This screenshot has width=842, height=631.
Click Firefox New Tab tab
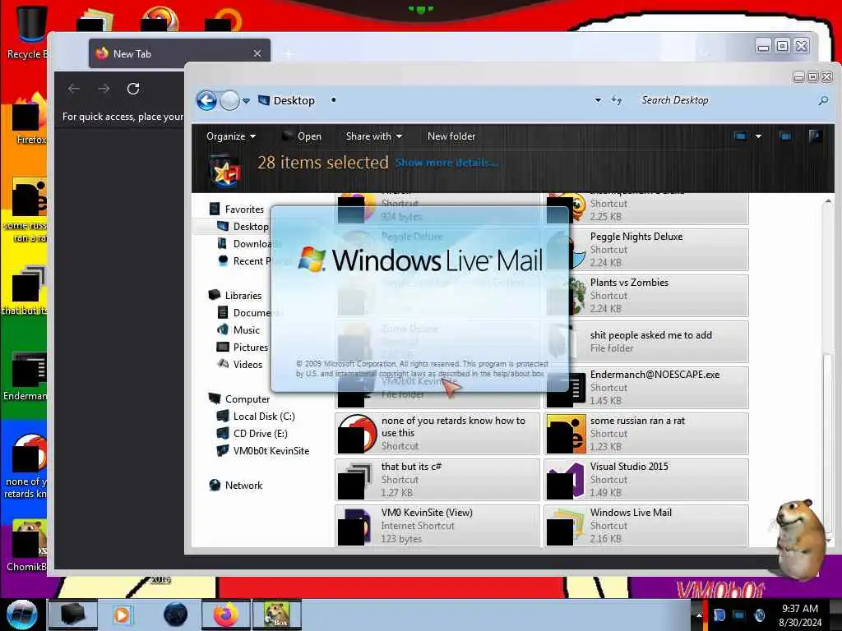click(x=179, y=53)
